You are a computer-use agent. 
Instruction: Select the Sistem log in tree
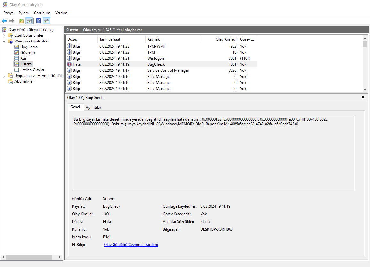[x=26, y=64]
